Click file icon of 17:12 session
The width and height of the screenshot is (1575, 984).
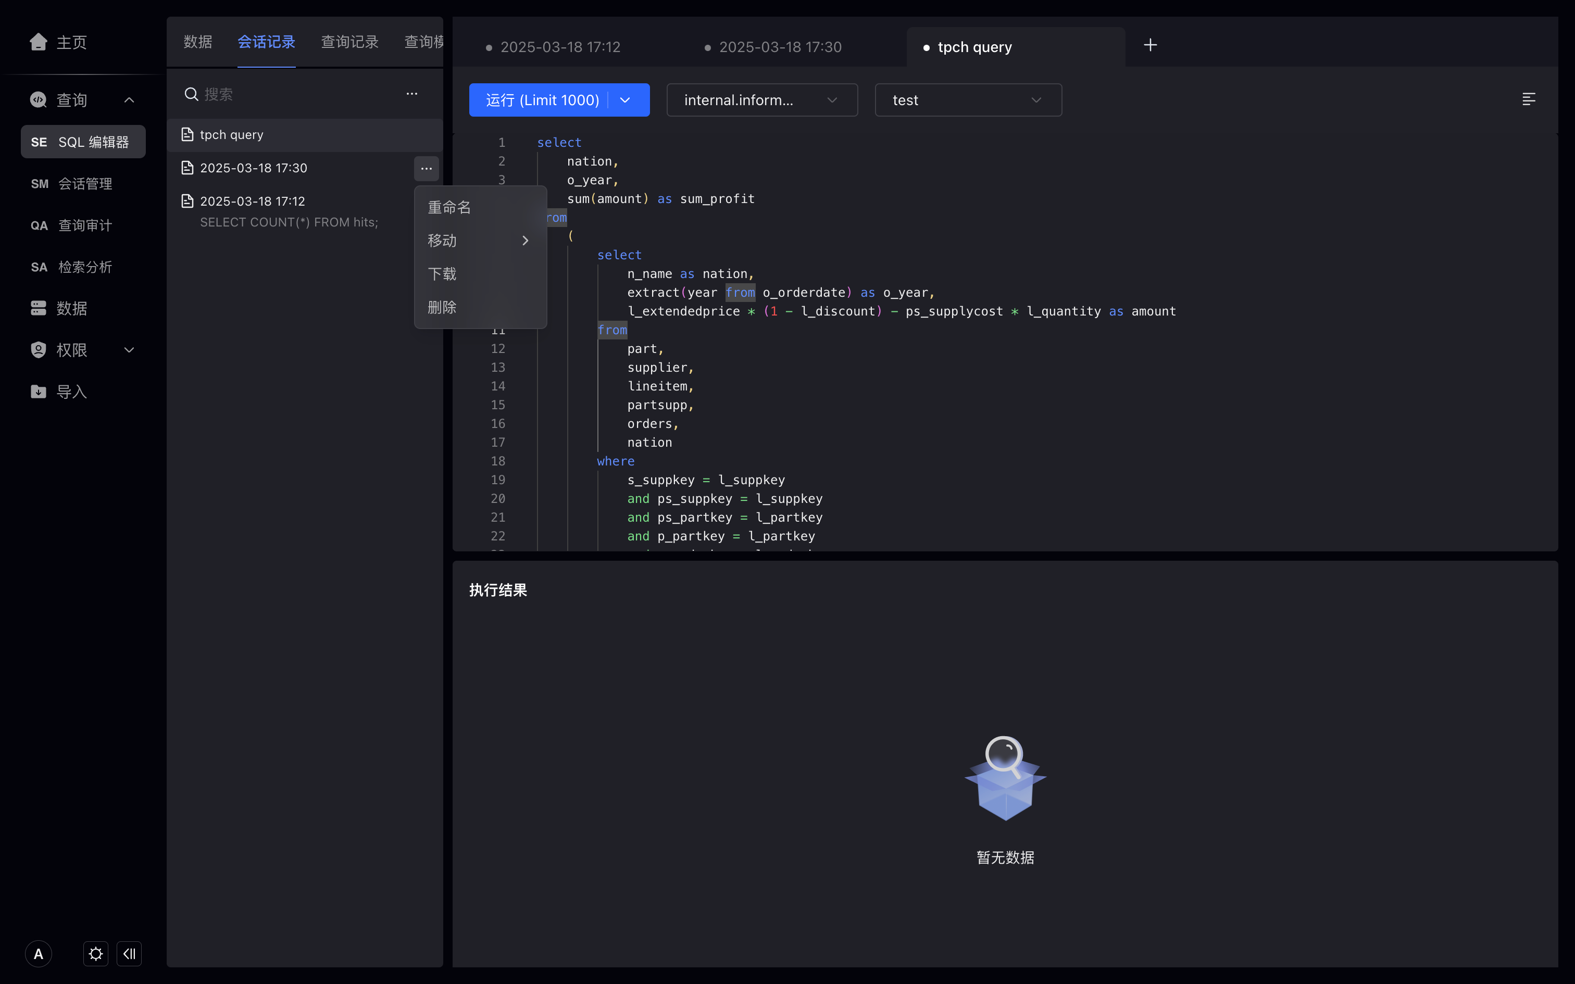[x=187, y=201]
